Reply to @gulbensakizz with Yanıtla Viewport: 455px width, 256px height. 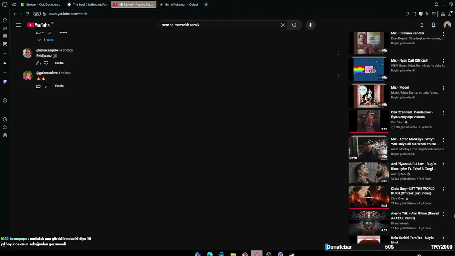coord(59,86)
